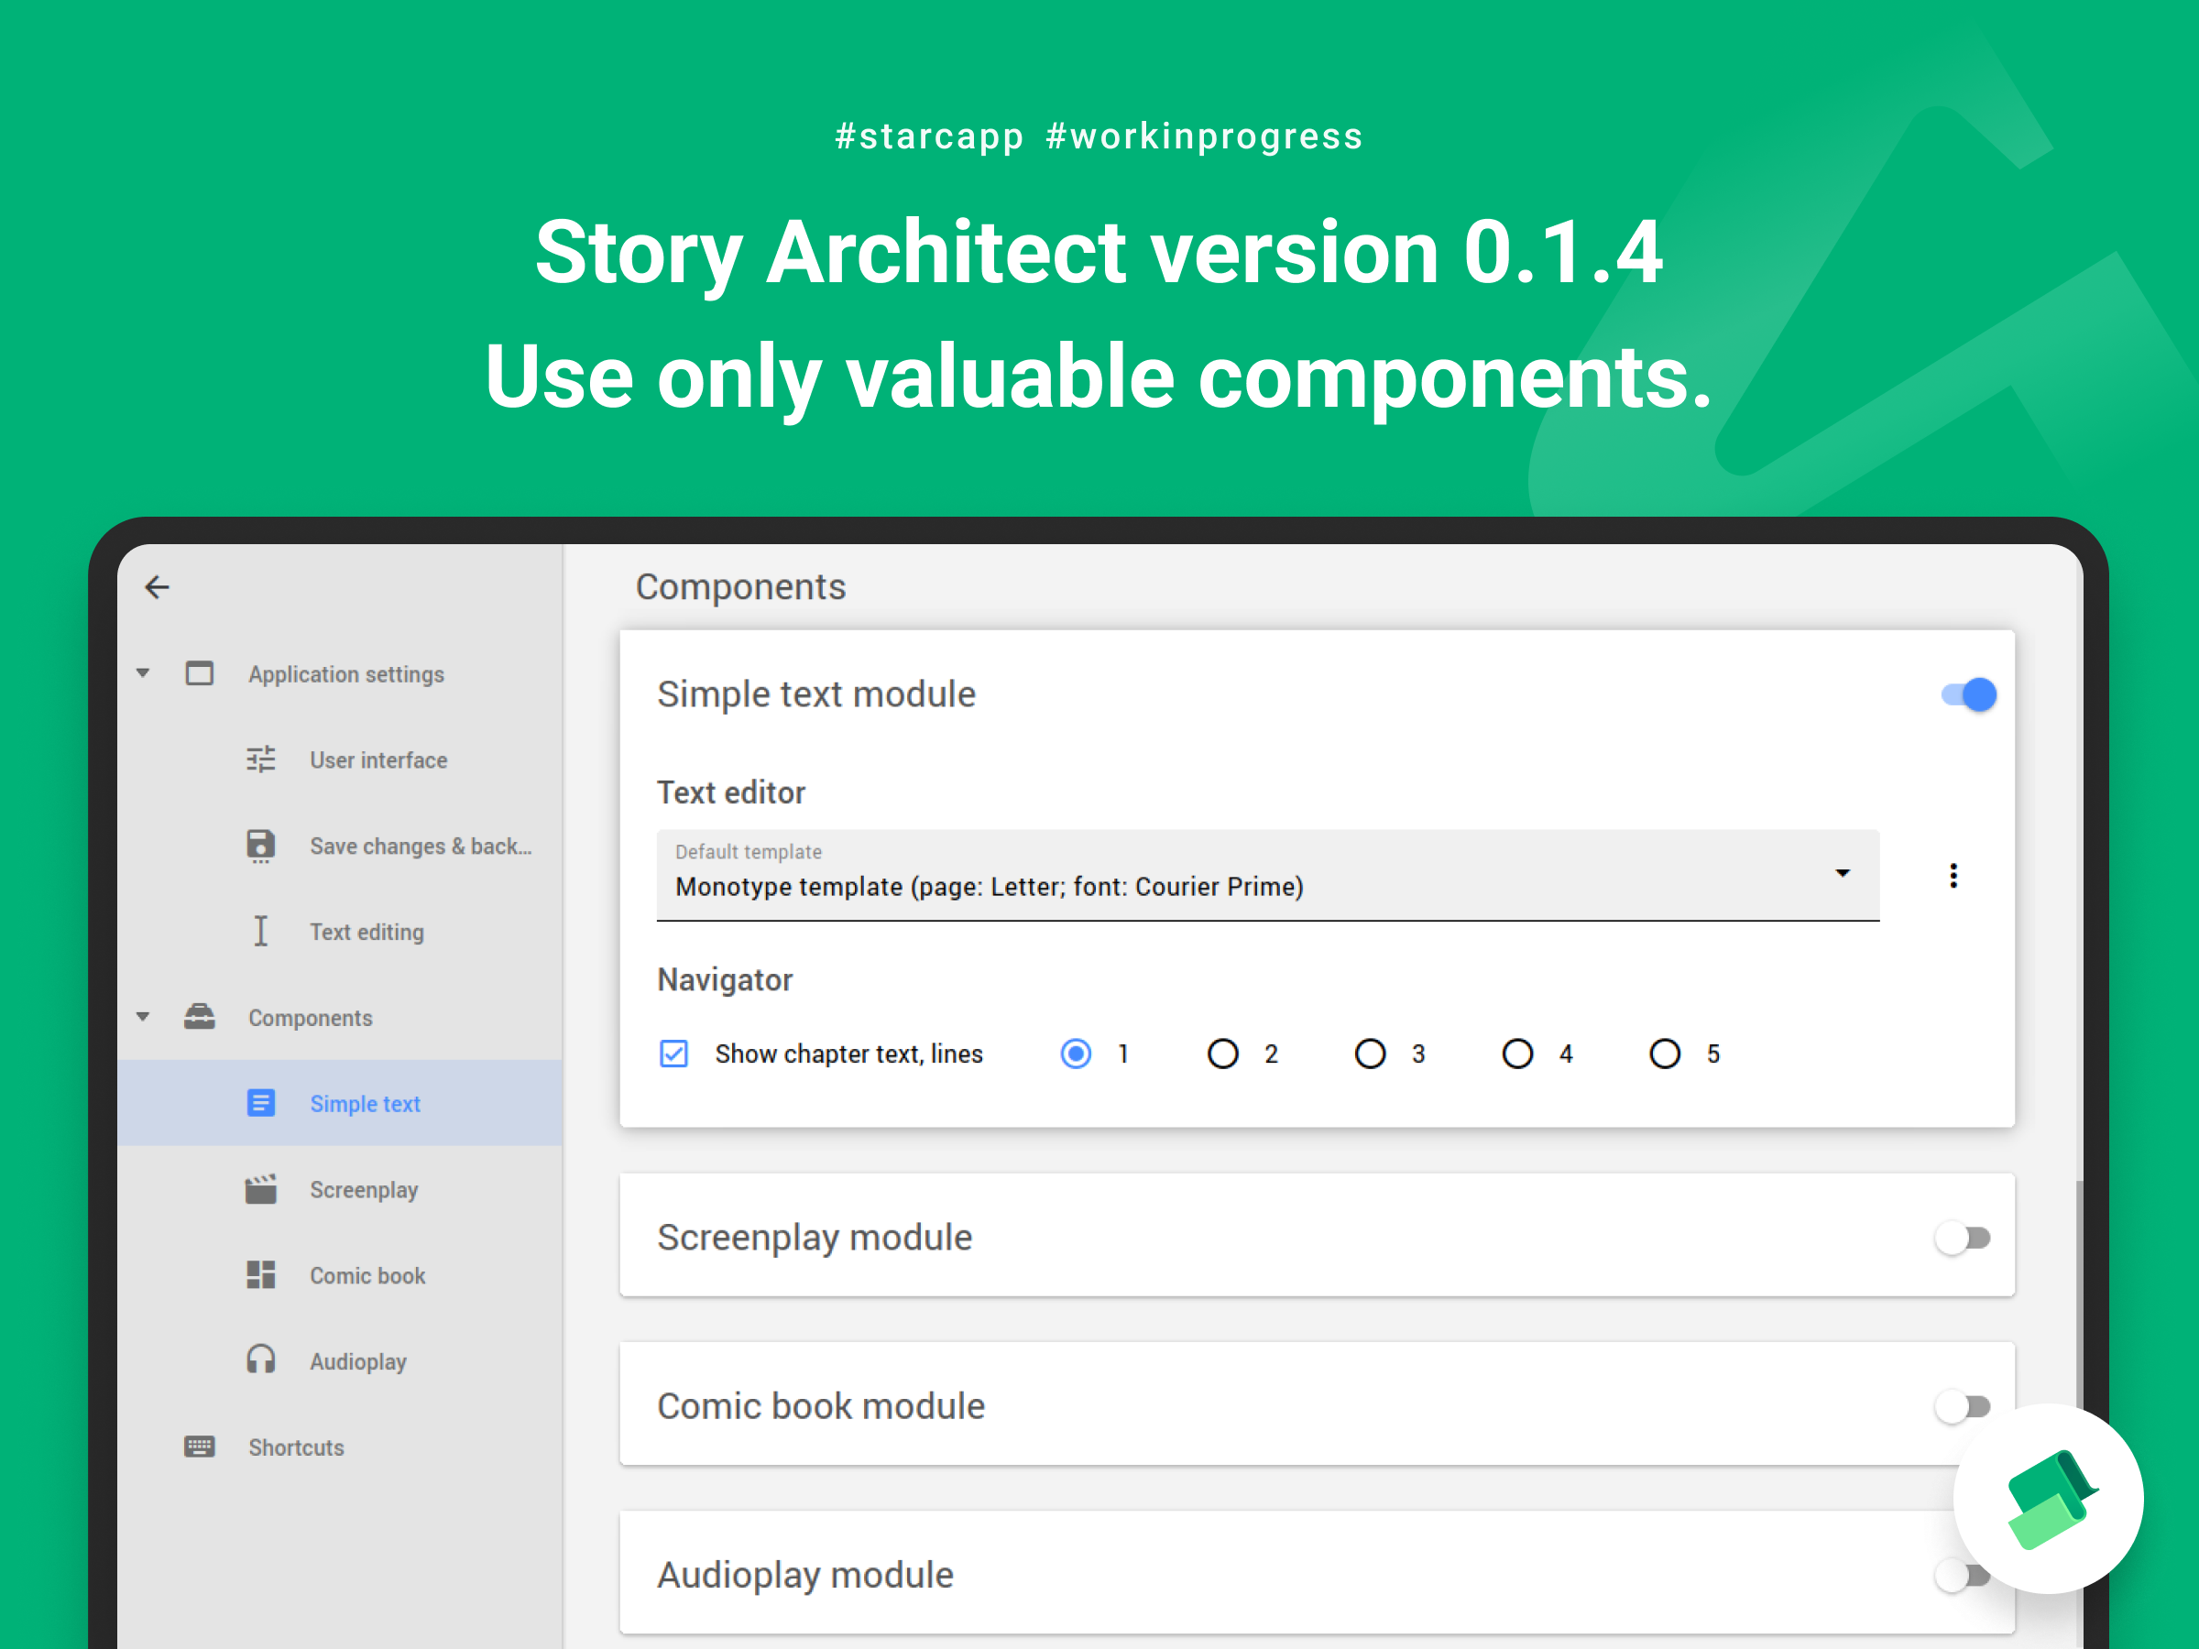Screen dimensions: 2199x1649
Task: Click the Audioplay headphones icon
Action: pyautogui.click(x=260, y=1360)
